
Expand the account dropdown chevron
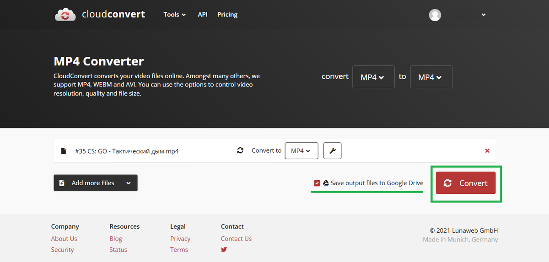click(484, 15)
